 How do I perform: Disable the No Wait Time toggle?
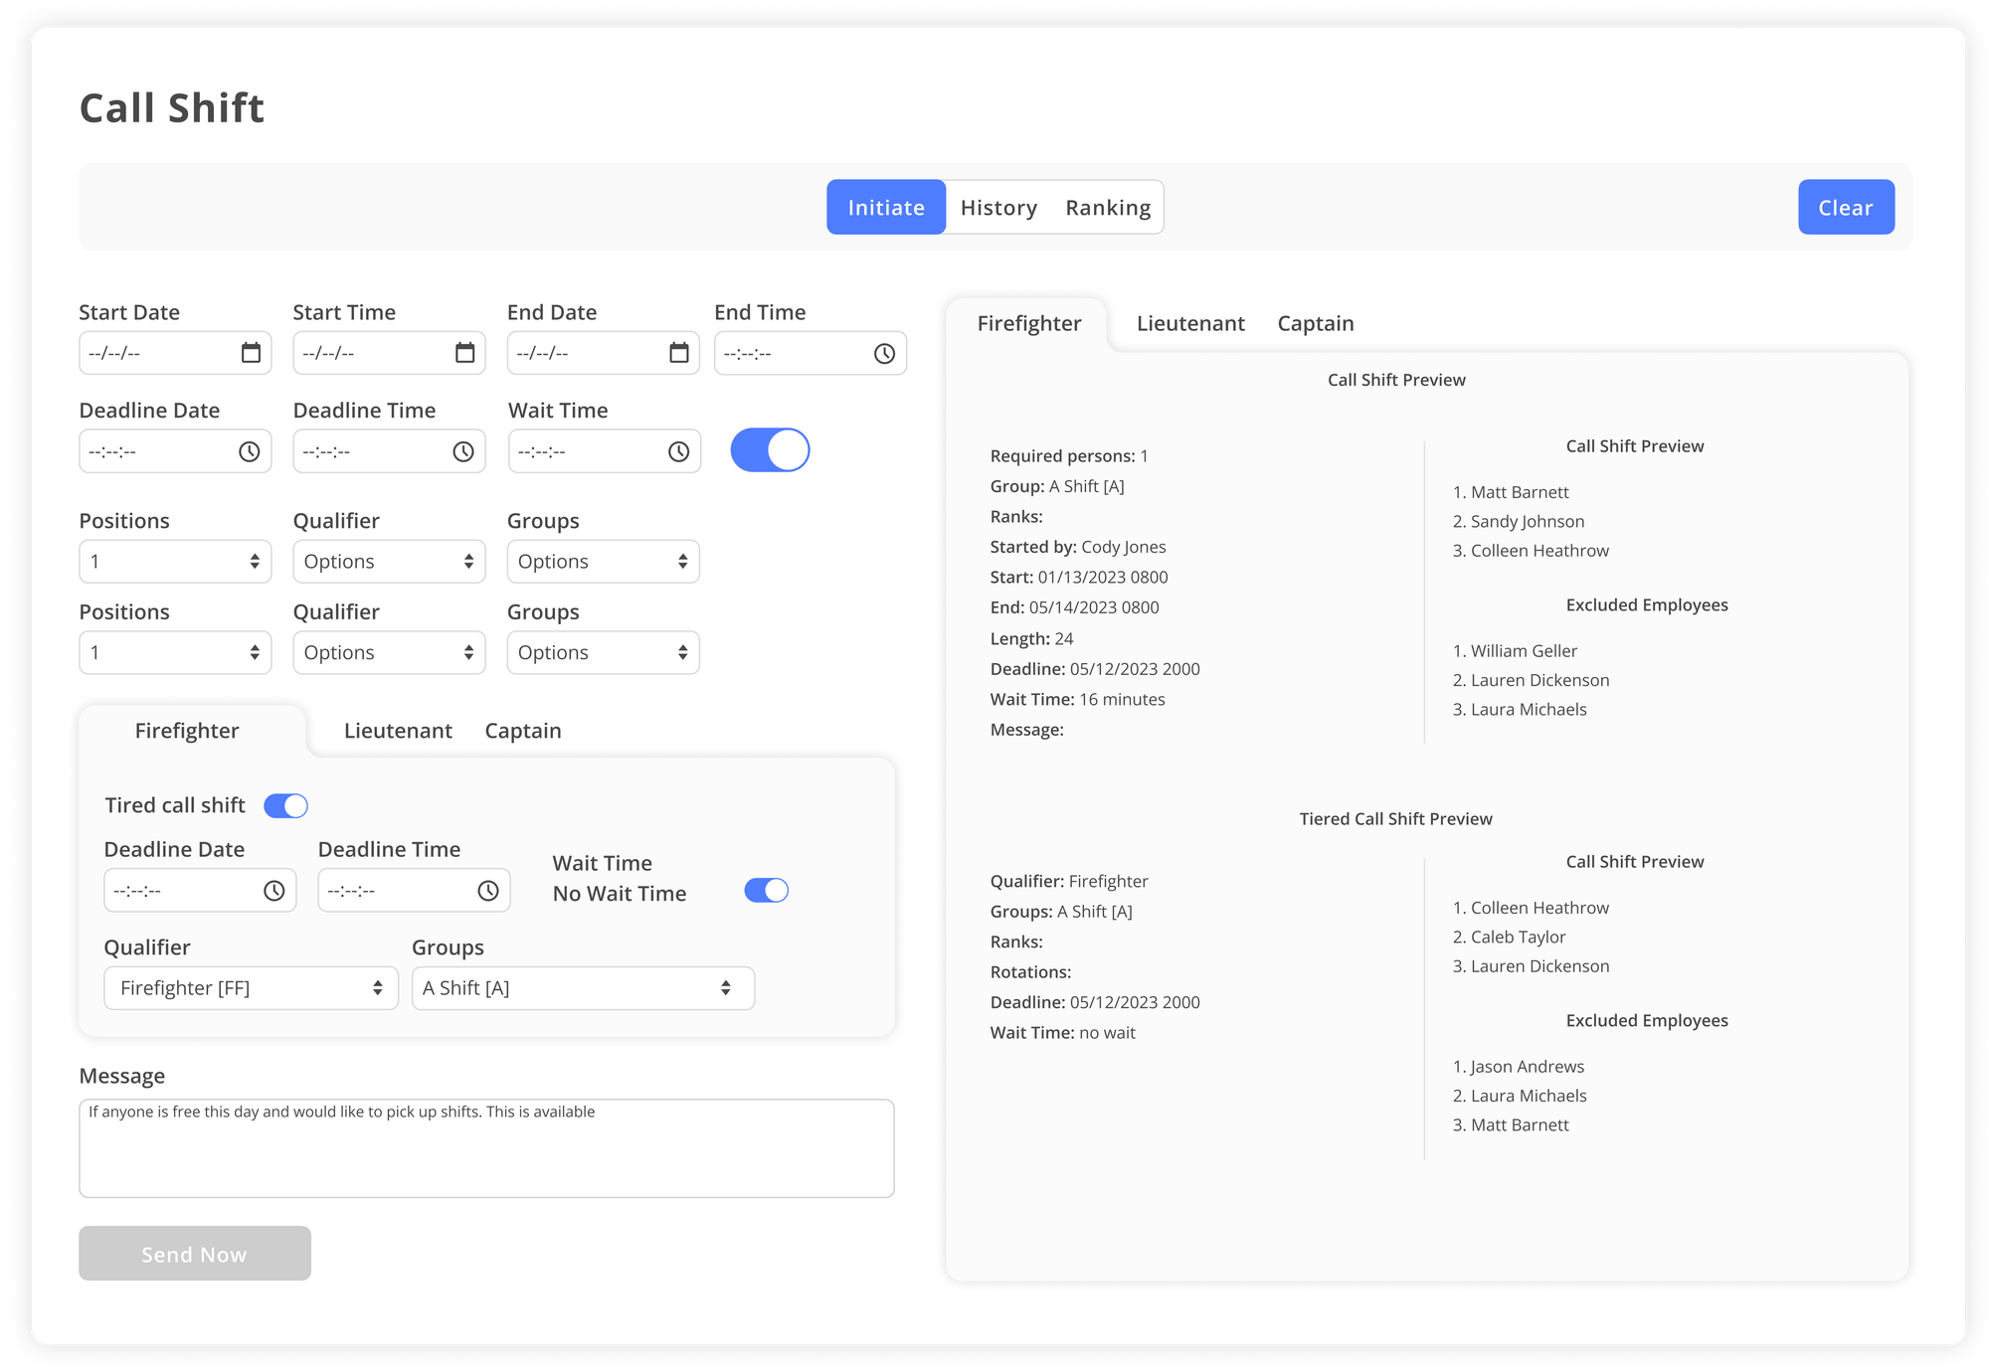(x=765, y=890)
